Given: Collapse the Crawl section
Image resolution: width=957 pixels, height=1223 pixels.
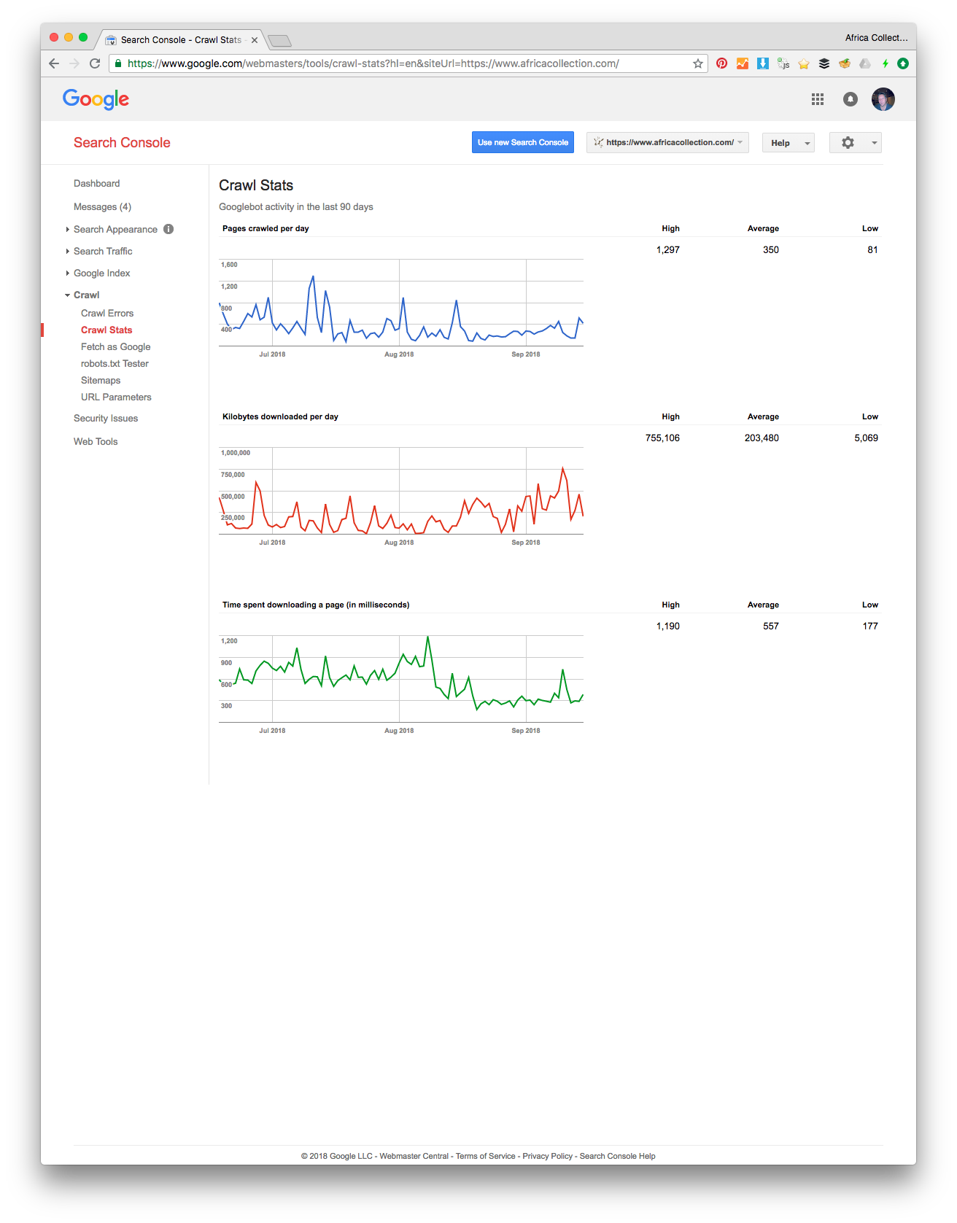Looking at the screenshot, I should click(x=68, y=295).
